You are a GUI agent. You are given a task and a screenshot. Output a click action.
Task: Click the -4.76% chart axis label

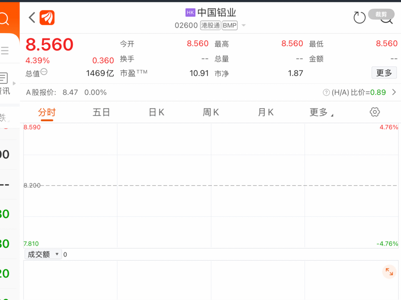[387, 244]
